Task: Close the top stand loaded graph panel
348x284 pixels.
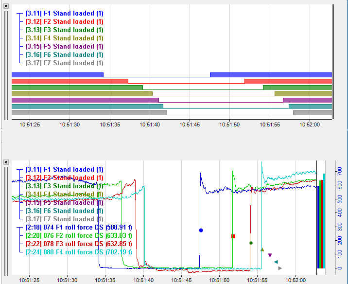Action: point(6,7)
